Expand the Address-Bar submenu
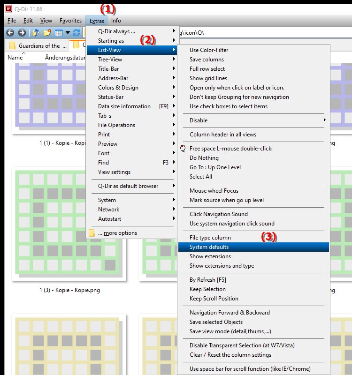The height and width of the screenshot is (375, 352). (131, 78)
